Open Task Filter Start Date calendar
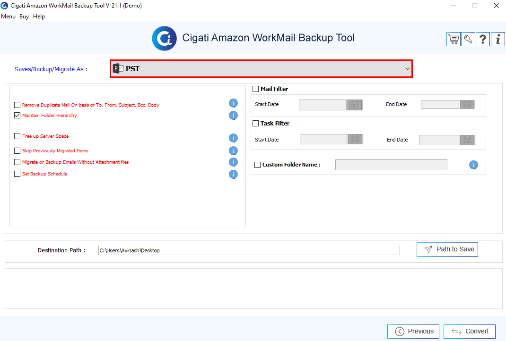The width and height of the screenshot is (506, 341). pos(355,140)
